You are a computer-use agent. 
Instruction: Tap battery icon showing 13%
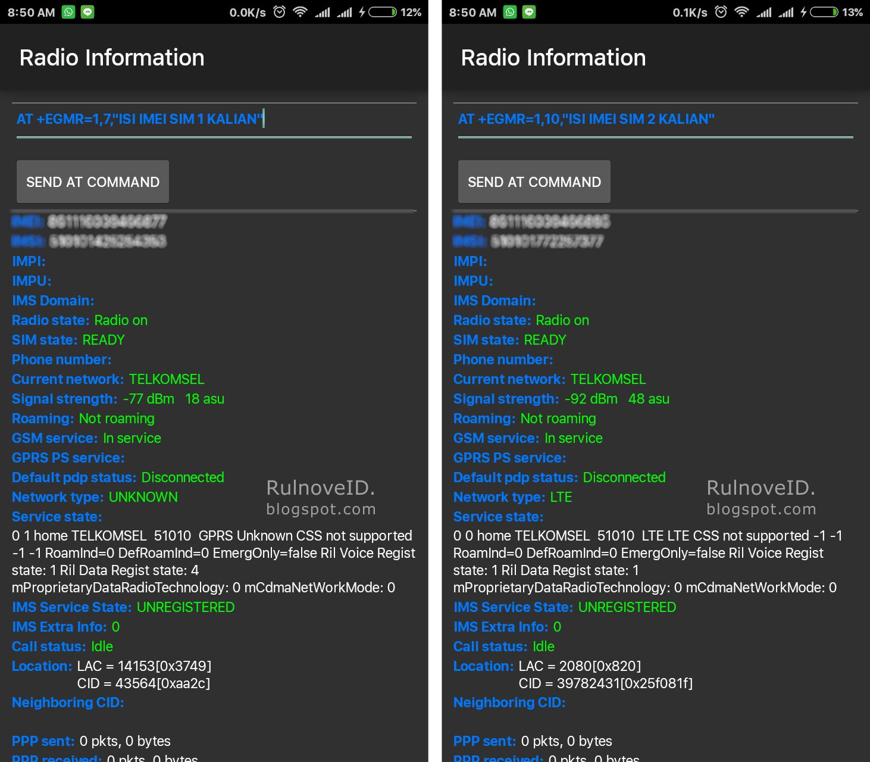pos(824,12)
